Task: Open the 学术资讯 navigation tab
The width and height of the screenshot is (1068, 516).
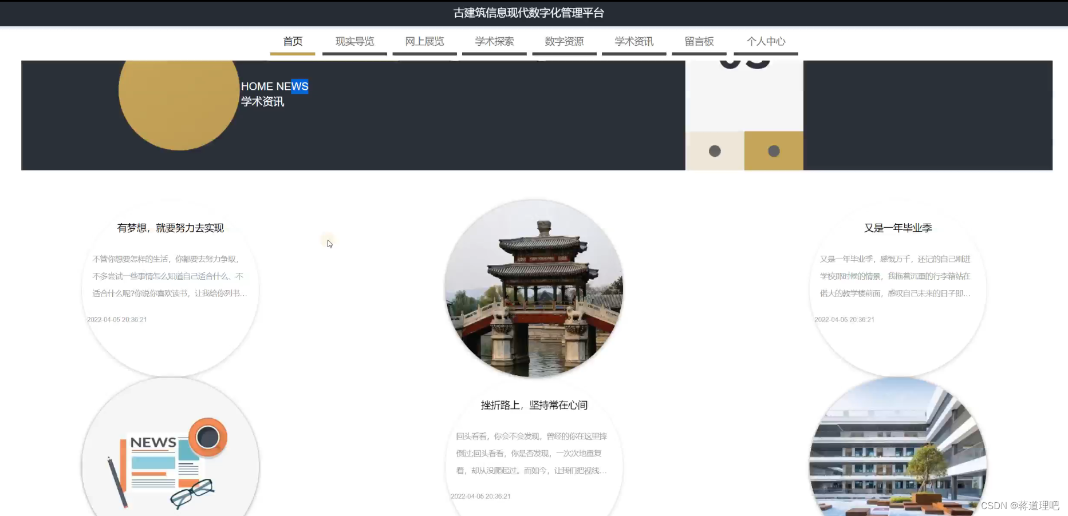Action: 634,41
